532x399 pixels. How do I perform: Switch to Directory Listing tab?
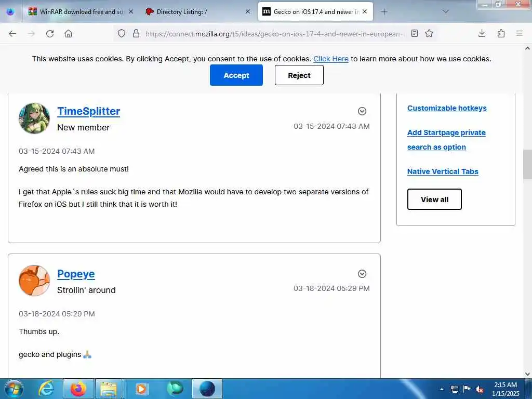pos(197,11)
